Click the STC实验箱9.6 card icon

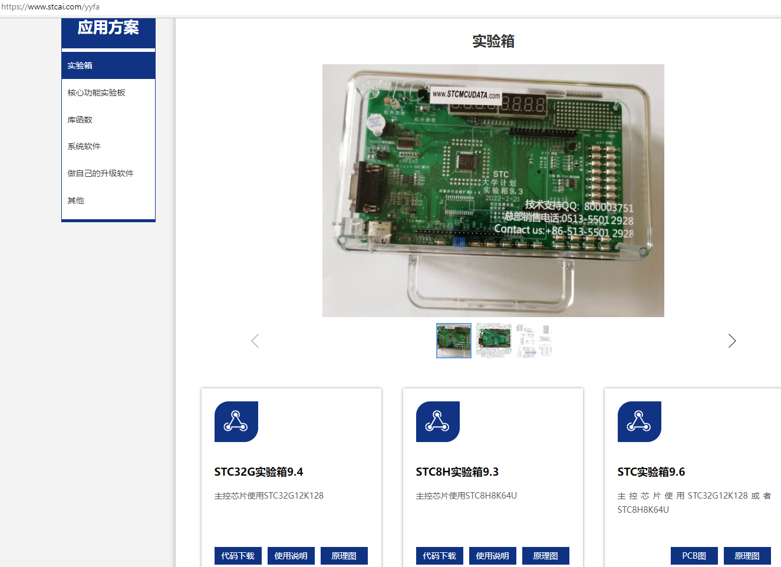point(640,421)
